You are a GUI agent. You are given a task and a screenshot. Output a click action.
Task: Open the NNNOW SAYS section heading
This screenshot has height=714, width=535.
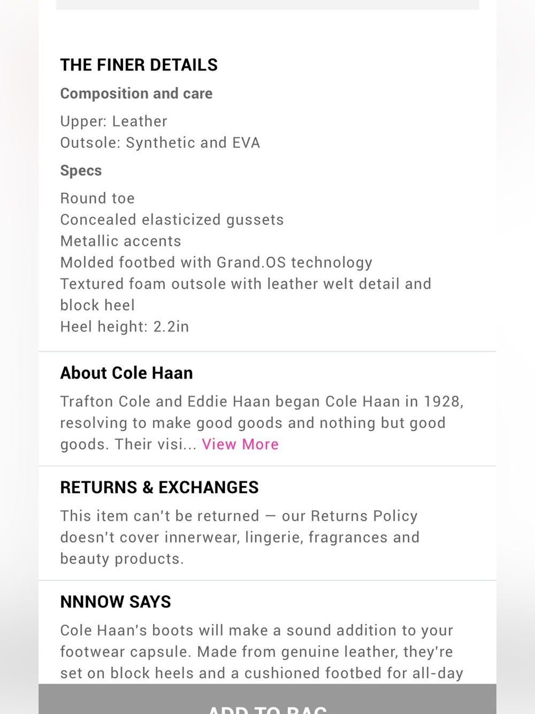(x=116, y=602)
